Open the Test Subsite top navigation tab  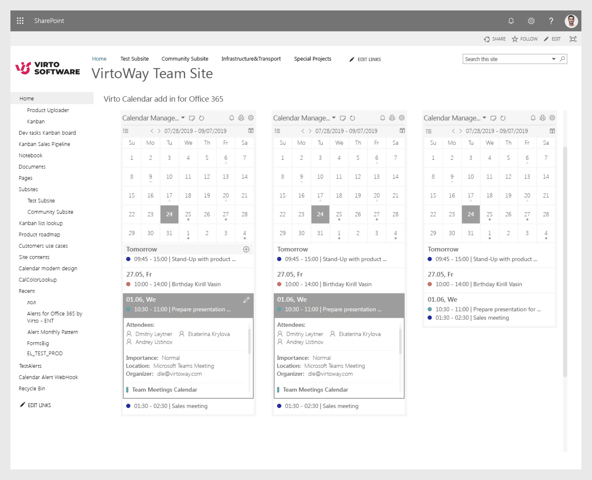135,59
